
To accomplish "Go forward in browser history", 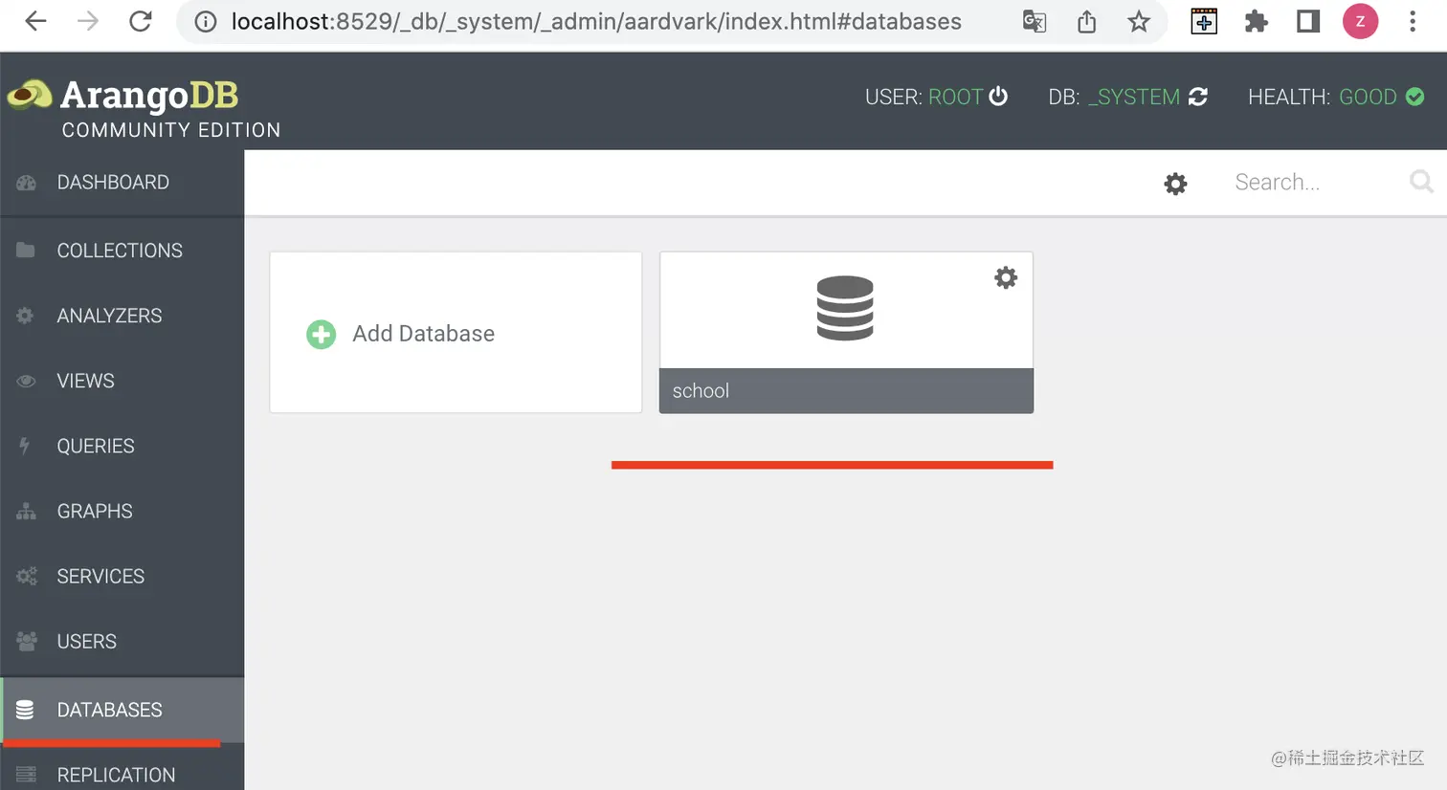I will click(x=88, y=21).
